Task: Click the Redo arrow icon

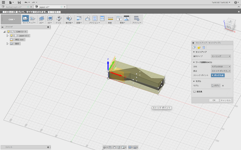Action: click(33, 2)
